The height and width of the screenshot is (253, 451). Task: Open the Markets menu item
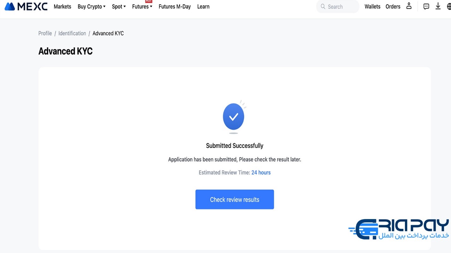62,7
